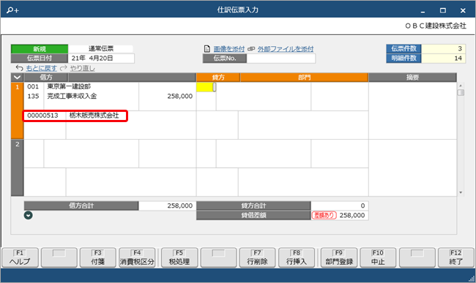
Task: Click F9 部門登録 function key
Action: pyautogui.click(x=339, y=257)
